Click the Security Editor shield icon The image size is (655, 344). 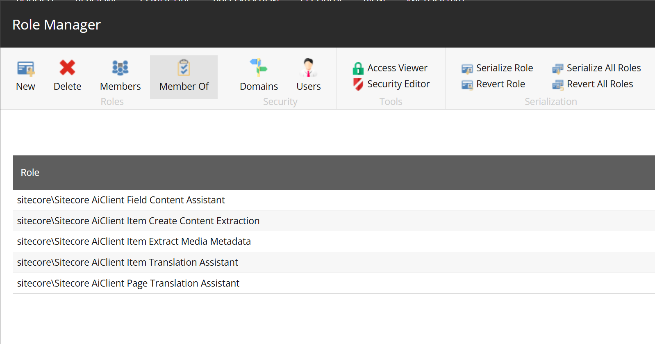click(x=358, y=84)
